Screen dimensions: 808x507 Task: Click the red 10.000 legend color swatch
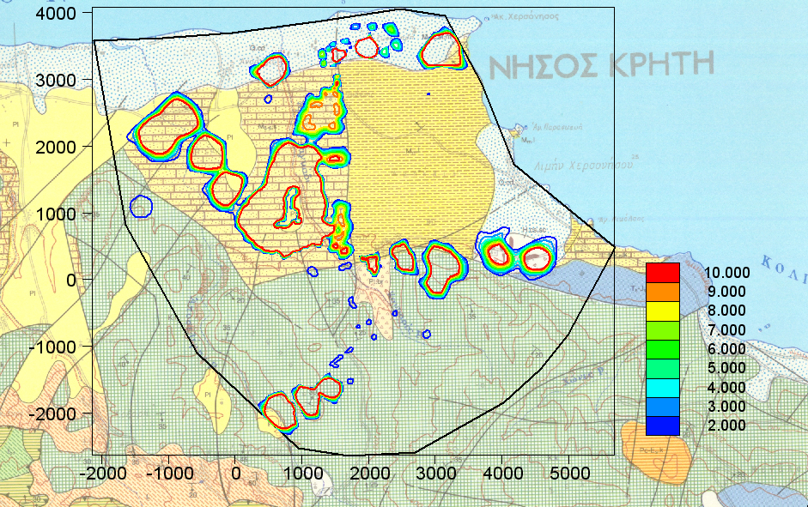pos(663,273)
